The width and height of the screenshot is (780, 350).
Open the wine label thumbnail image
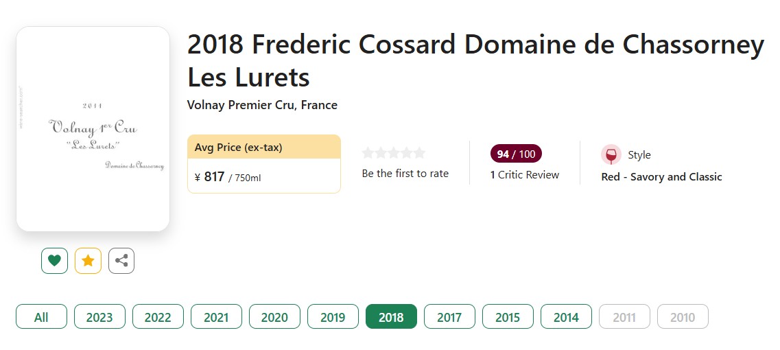coord(93,129)
